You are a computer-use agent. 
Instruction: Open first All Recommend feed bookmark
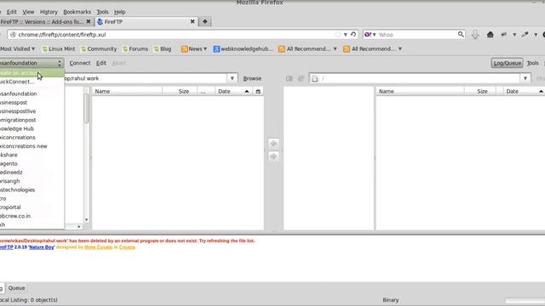307,49
